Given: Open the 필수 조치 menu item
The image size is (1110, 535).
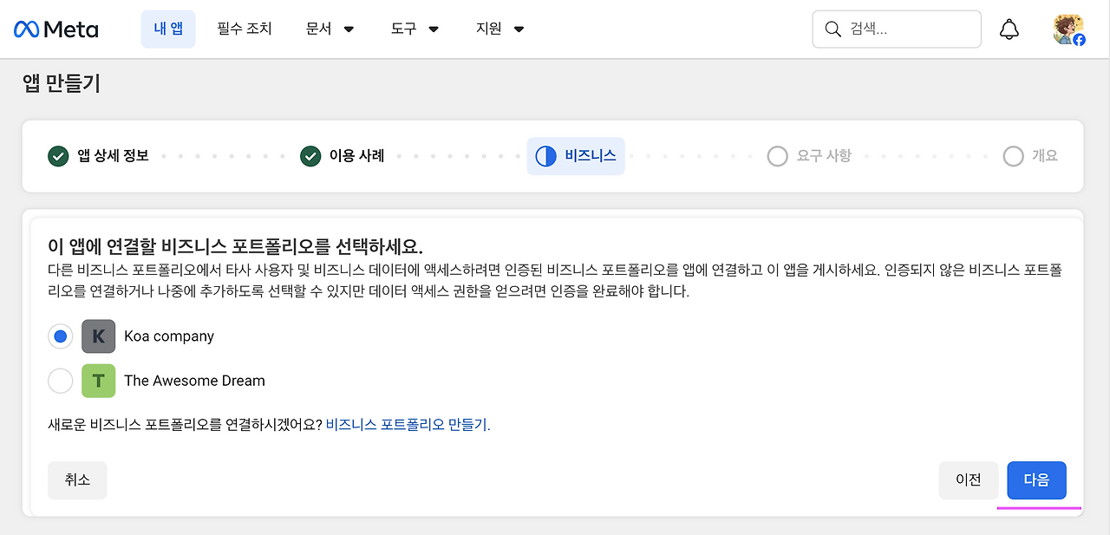Looking at the screenshot, I should [245, 29].
